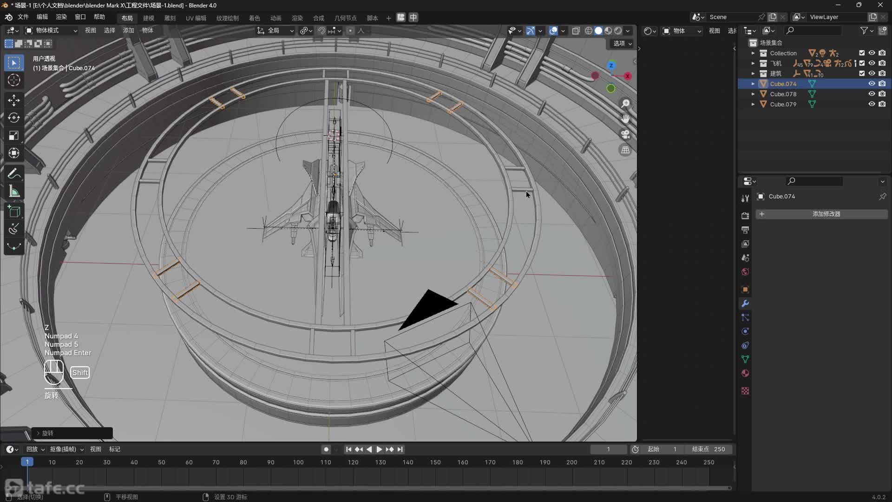
Task: Open the Modifiers properties tab
Action: (x=745, y=303)
